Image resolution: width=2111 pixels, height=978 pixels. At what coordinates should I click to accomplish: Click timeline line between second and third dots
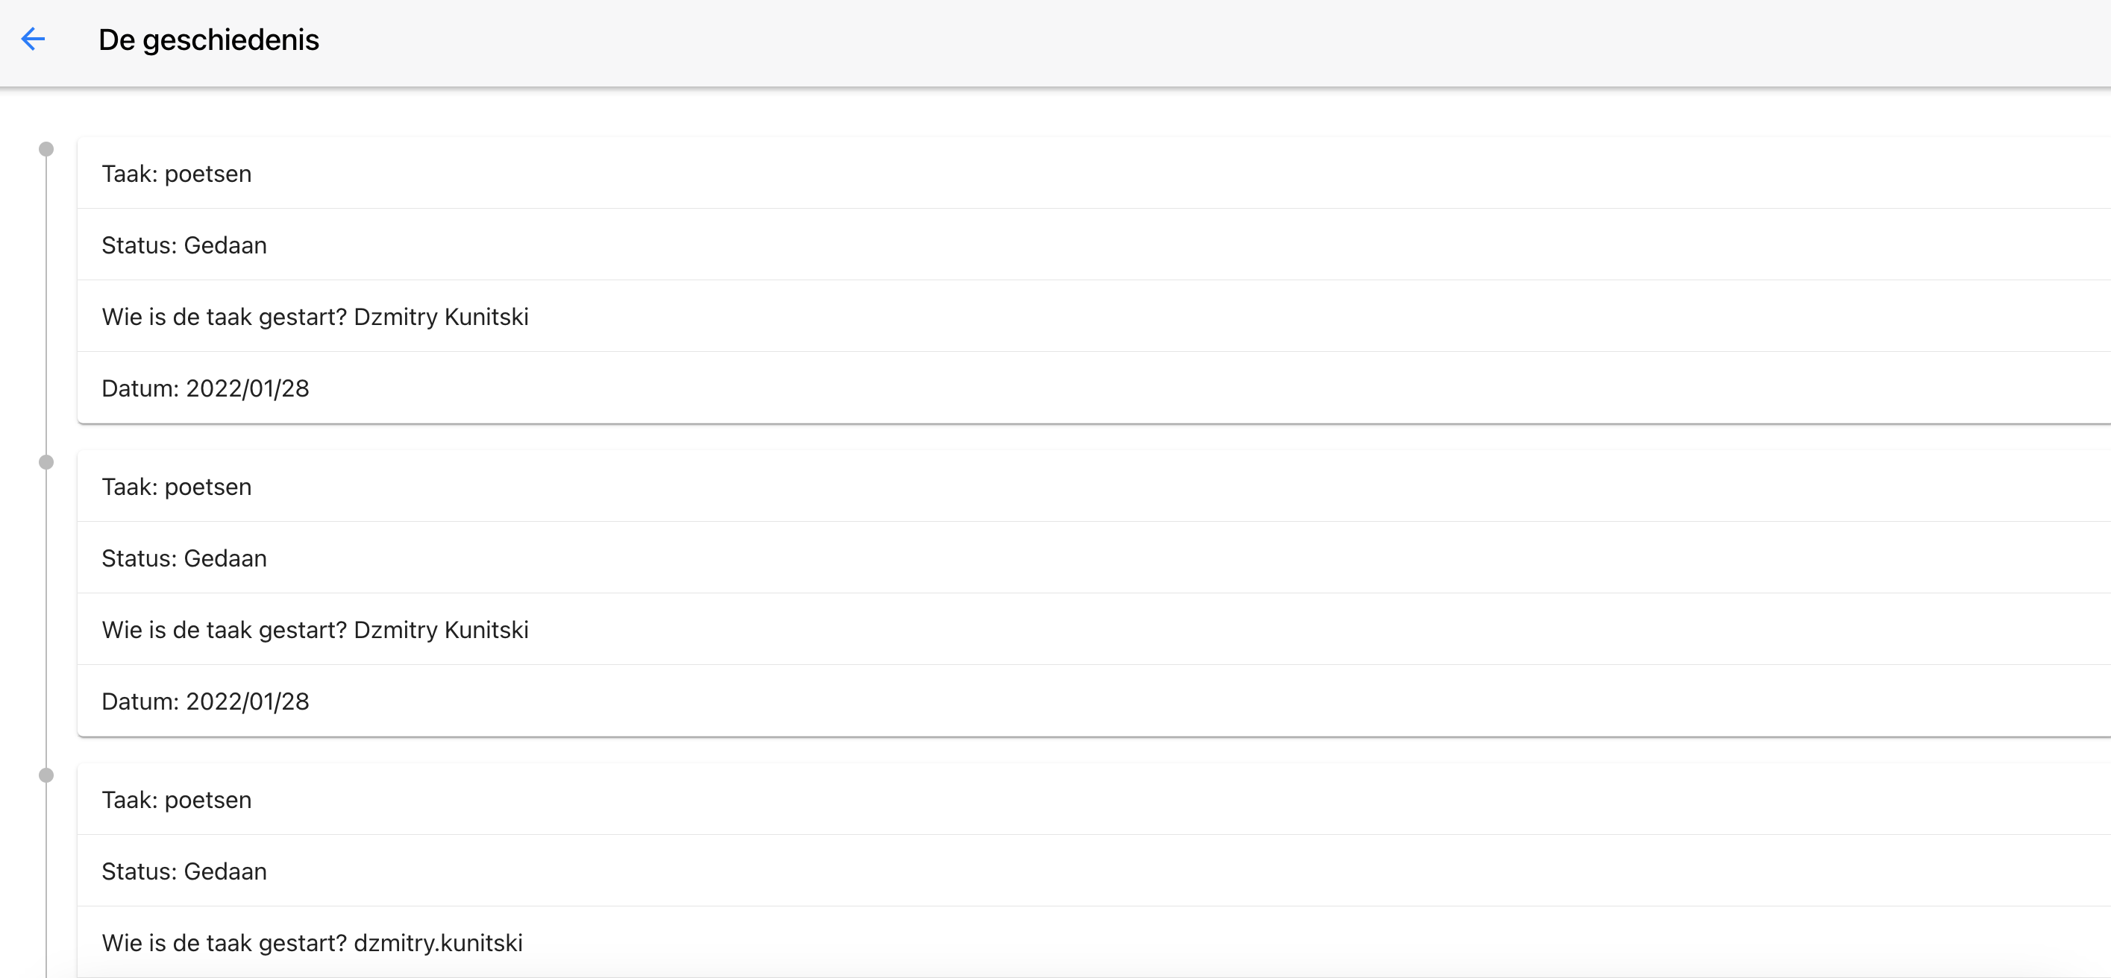pyautogui.click(x=47, y=619)
